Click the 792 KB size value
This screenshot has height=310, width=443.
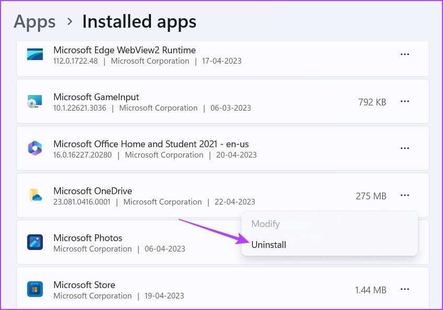pos(372,102)
